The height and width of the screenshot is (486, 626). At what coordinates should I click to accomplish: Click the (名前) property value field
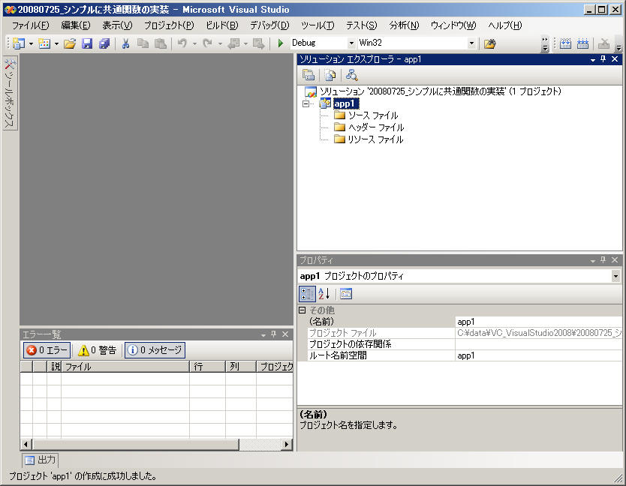tap(537, 321)
